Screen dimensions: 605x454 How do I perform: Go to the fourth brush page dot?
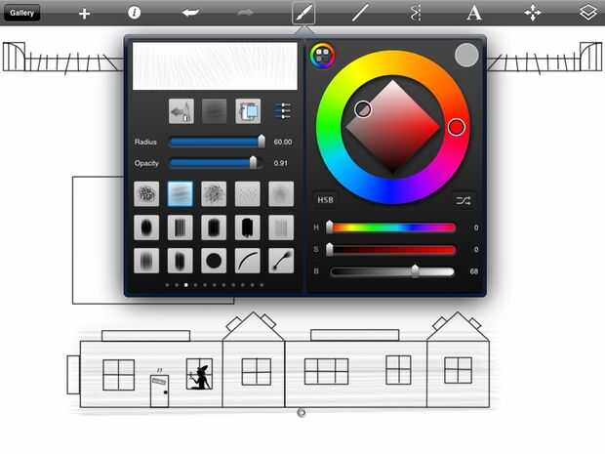click(195, 285)
